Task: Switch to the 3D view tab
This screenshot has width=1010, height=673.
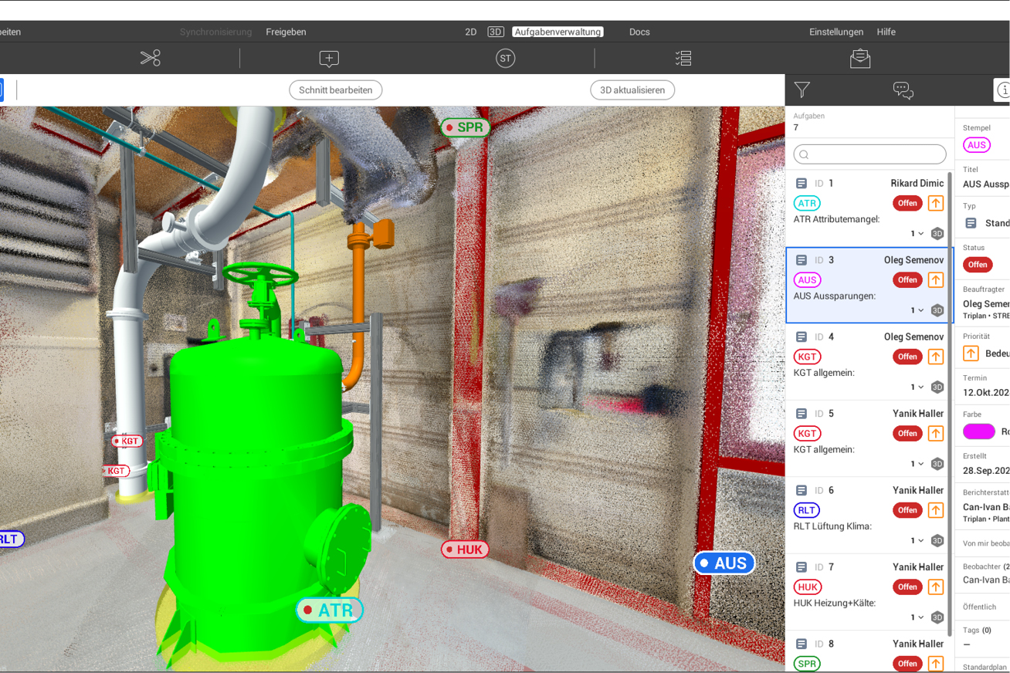Action: [x=496, y=32]
